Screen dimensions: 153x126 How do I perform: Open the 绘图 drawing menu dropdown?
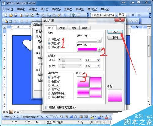(9, 117)
